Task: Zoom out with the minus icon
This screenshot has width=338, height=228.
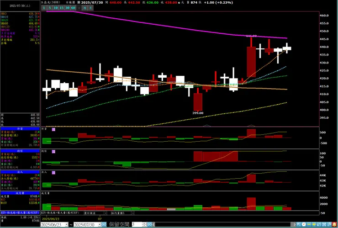Action: pos(309,224)
